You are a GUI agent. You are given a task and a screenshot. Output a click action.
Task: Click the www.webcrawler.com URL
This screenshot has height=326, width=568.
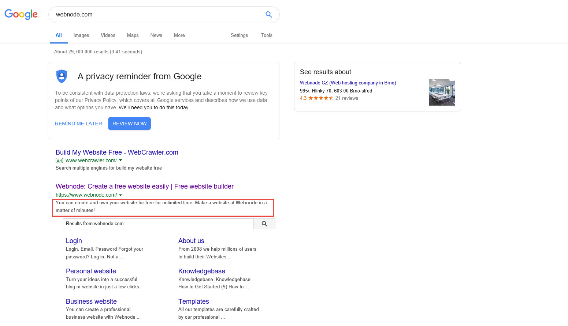91,160
